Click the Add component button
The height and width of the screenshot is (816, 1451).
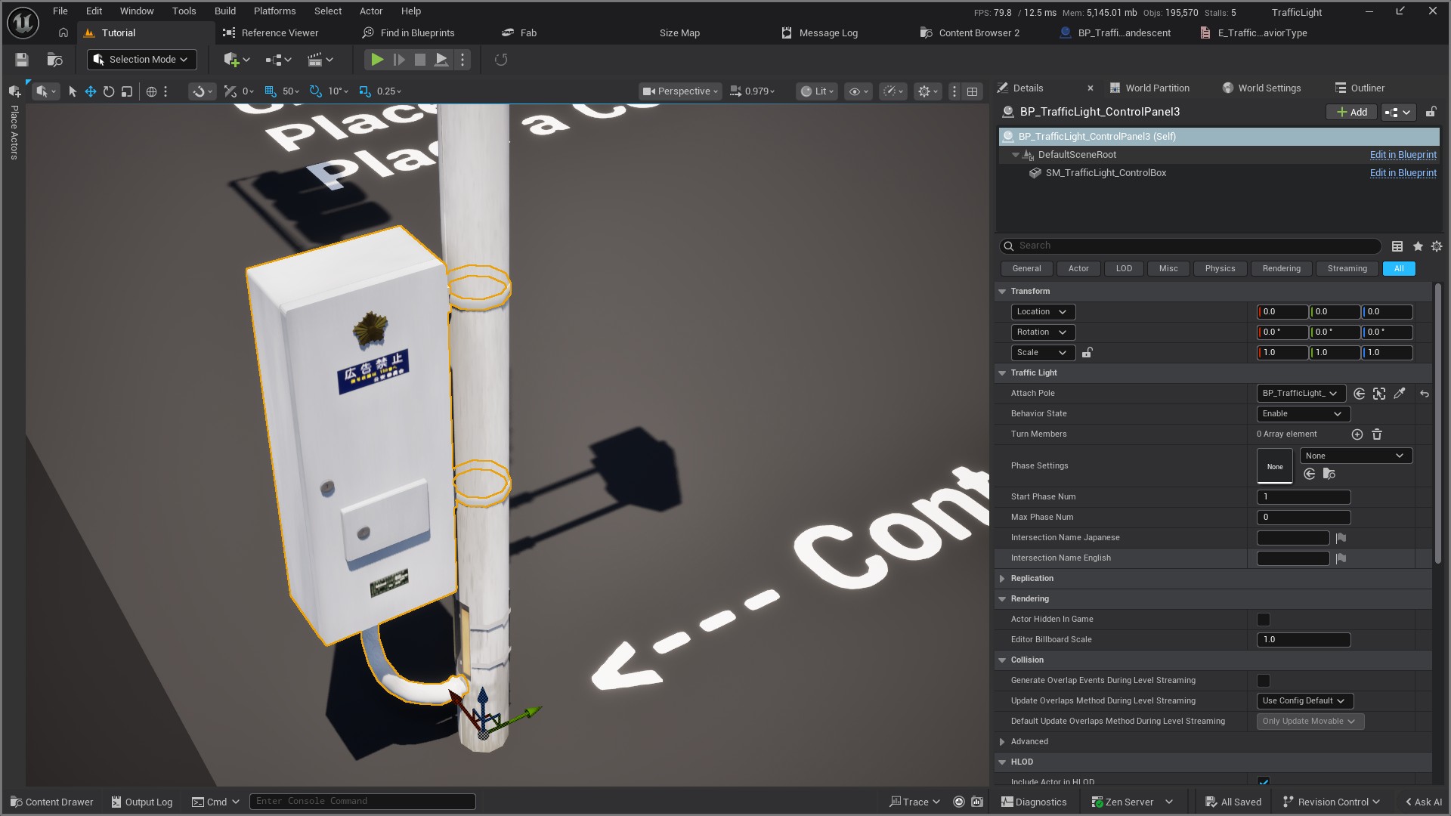[1351, 112]
